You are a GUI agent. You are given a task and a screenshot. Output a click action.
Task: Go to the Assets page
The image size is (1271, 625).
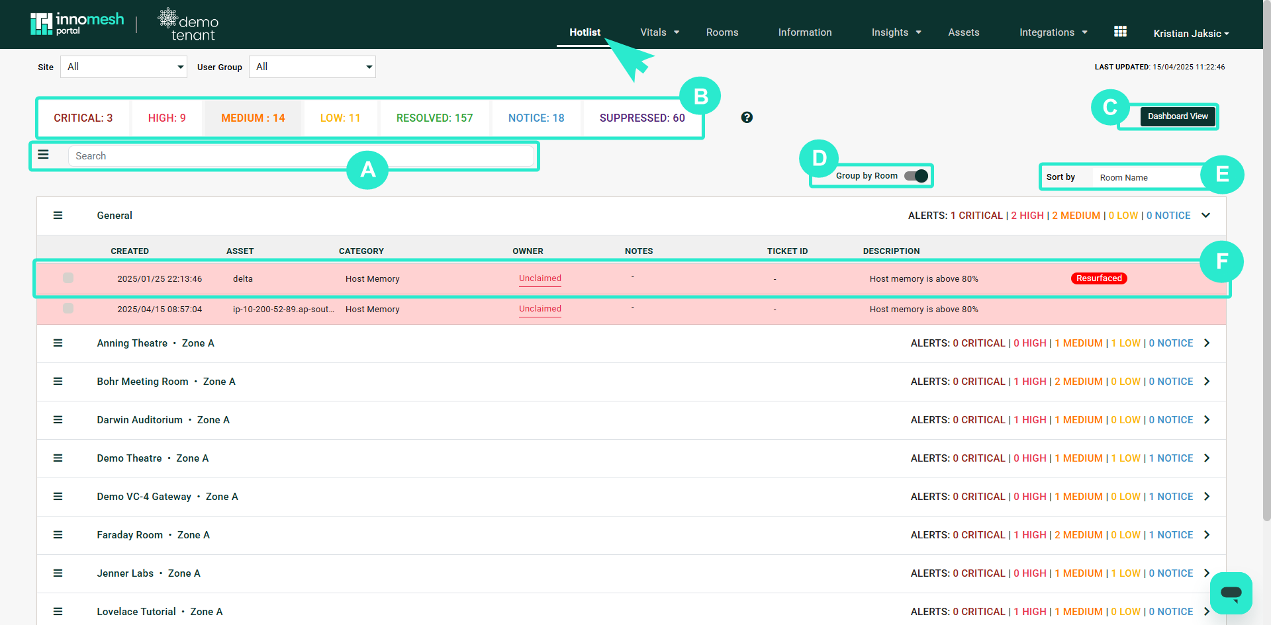(964, 32)
